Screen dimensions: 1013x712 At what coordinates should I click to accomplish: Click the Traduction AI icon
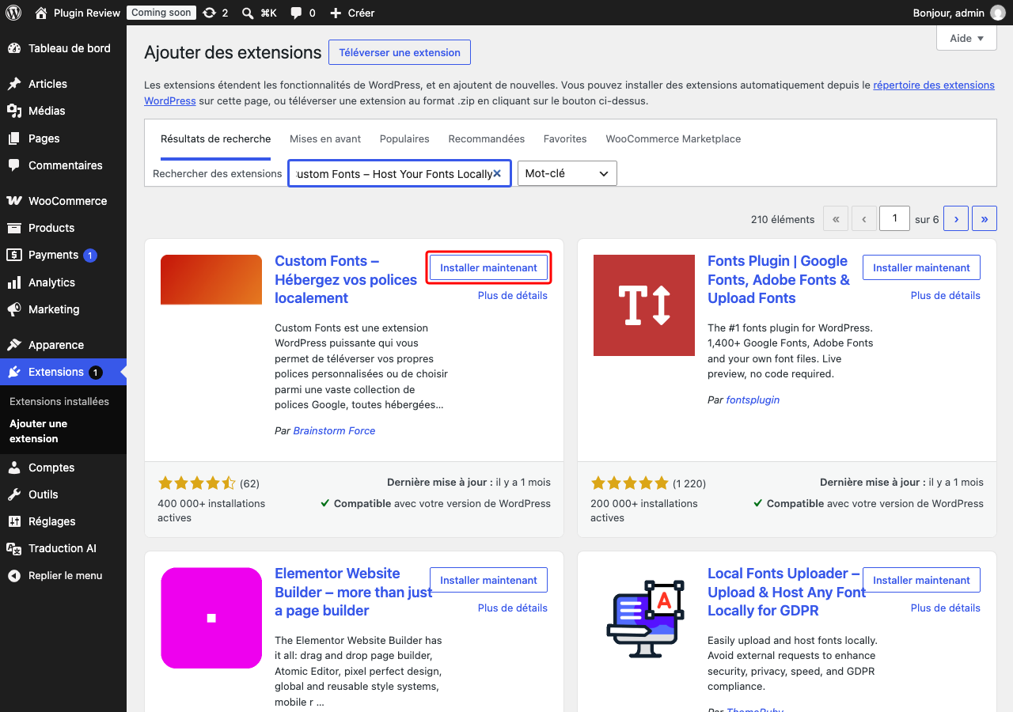14,548
